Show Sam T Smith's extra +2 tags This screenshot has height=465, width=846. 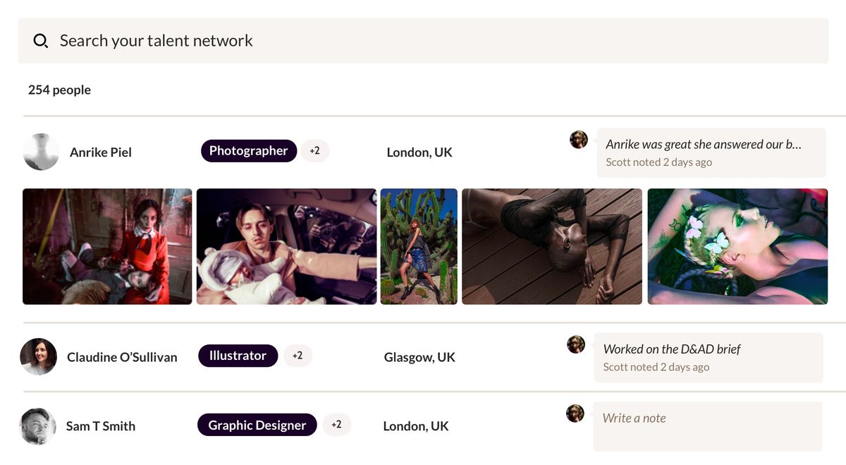(337, 424)
